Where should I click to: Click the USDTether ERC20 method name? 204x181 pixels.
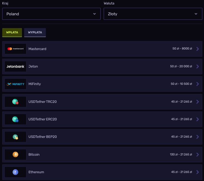pyautogui.click(x=43, y=119)
